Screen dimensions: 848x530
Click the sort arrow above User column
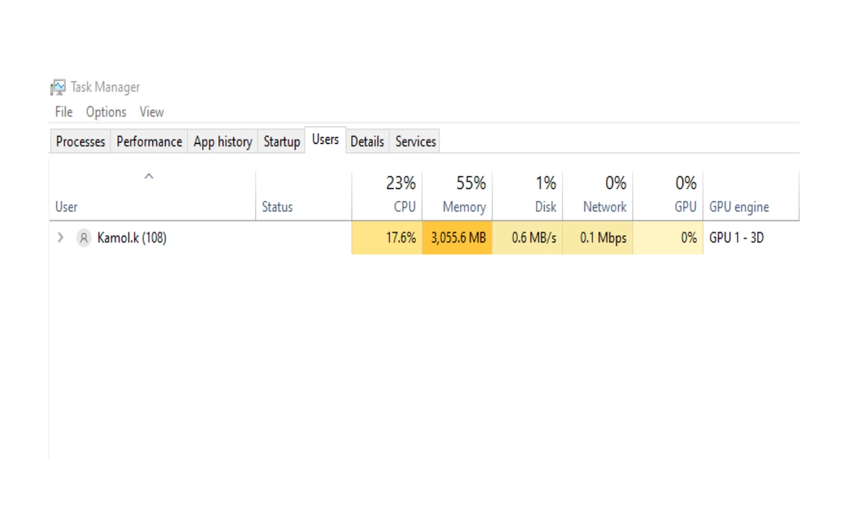coord(149,176)
